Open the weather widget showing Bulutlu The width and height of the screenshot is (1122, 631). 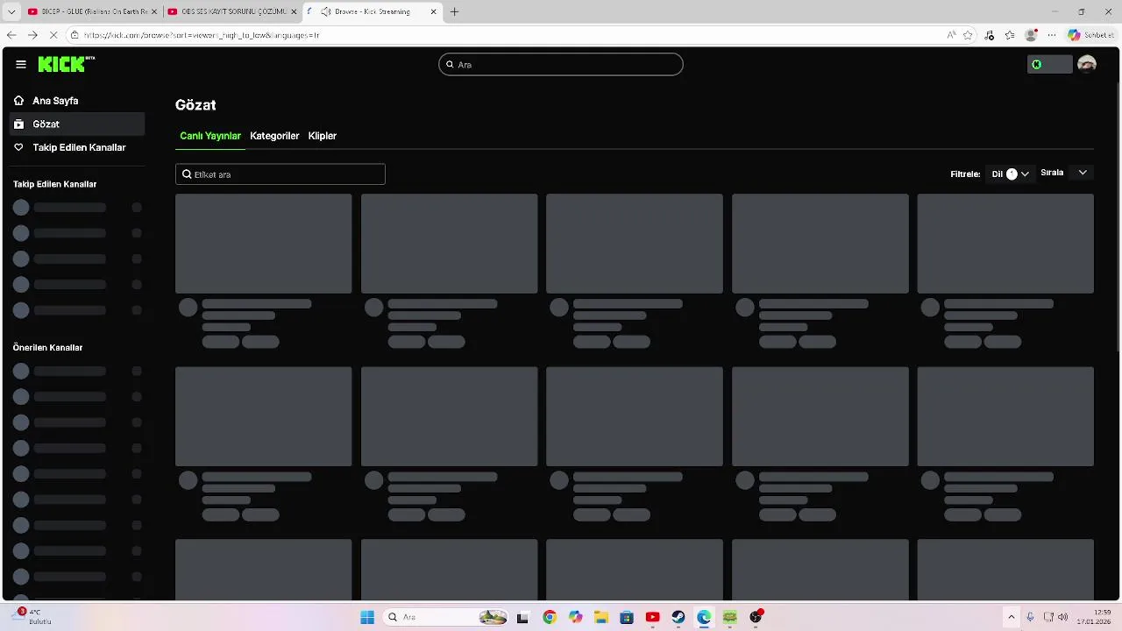coord(32,617)
